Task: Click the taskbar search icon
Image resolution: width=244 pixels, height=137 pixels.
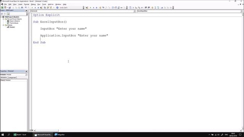Action: tap(9, 135)
